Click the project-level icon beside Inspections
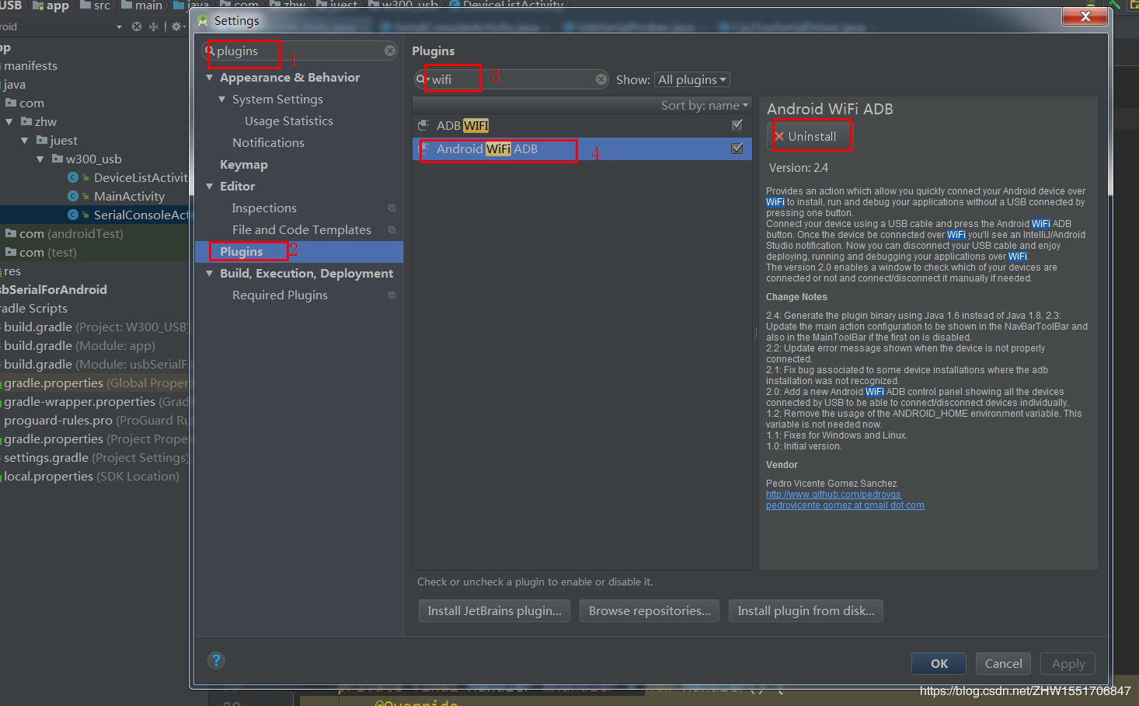This screenshot has height=706, width=1139. click(392, 208)
